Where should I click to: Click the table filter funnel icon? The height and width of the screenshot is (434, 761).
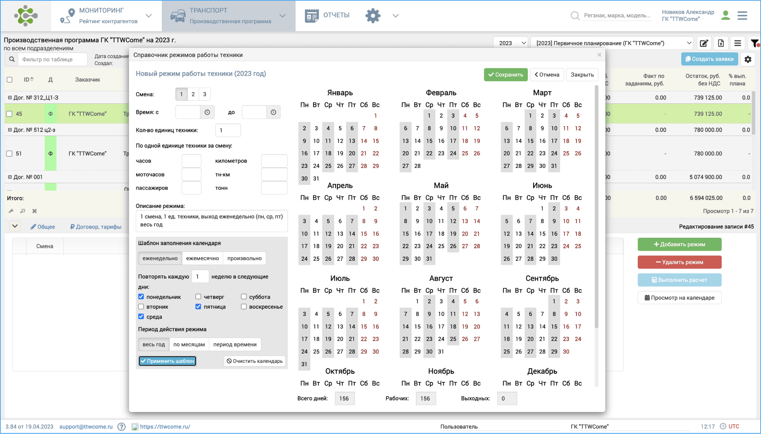[755, 43]
